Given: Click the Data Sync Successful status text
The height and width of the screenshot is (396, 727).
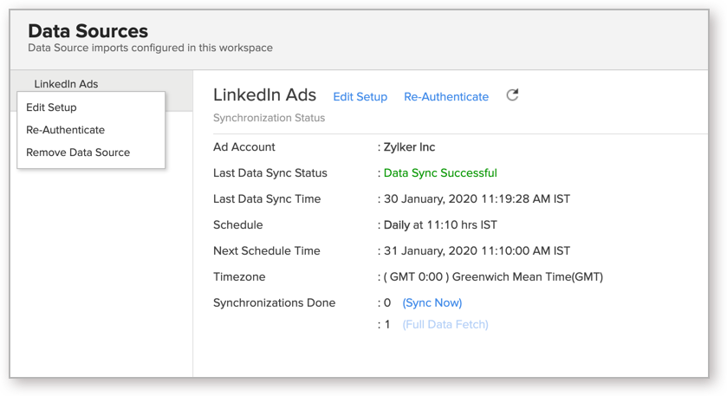Looking at the screenshot, I should pyautogui.click(x=440, y=173).
